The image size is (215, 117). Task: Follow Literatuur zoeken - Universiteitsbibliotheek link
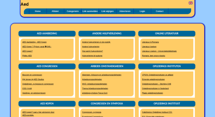pos(159,51)
